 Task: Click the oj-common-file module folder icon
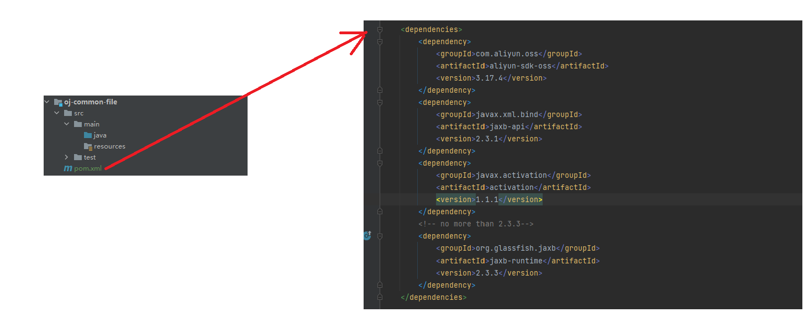tap(58, 102)
